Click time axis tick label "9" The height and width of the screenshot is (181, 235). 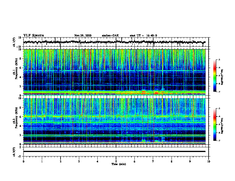190,161
